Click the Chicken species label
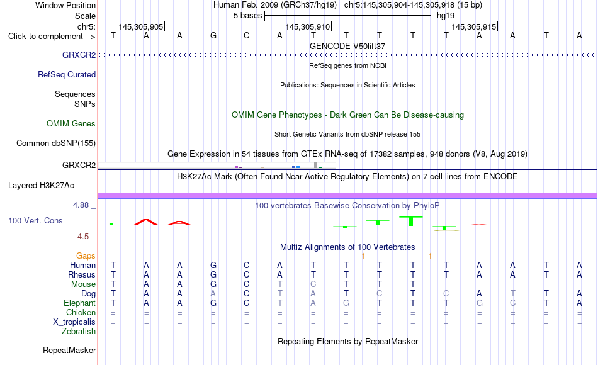598x365 pixels. pos(81,312)
